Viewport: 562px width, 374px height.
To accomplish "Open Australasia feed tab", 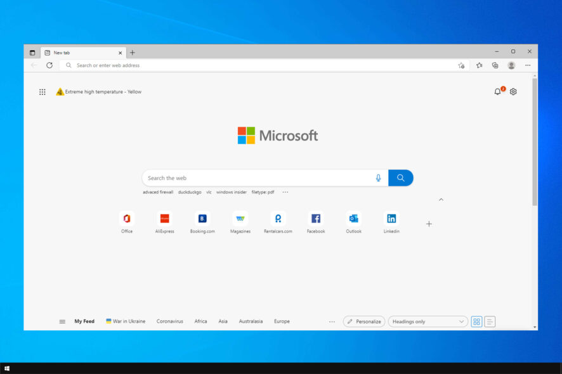I will (x=251, y=321).
